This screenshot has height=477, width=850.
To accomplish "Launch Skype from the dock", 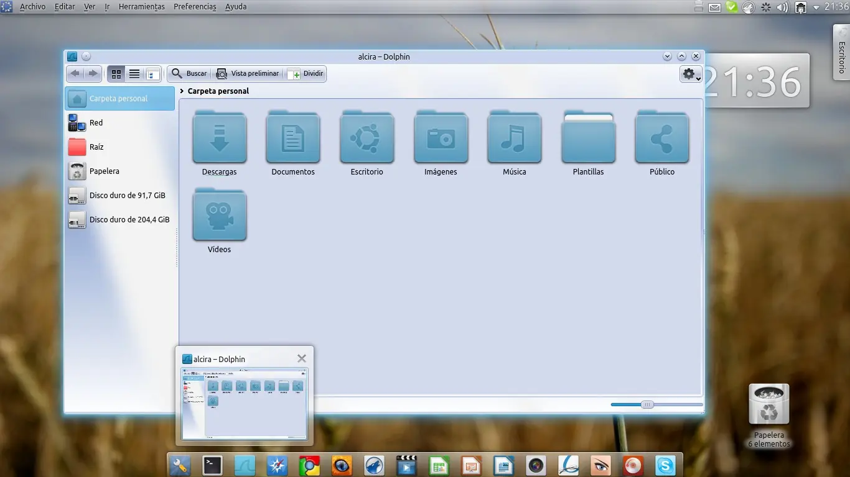I will click(x=665, y=465).
